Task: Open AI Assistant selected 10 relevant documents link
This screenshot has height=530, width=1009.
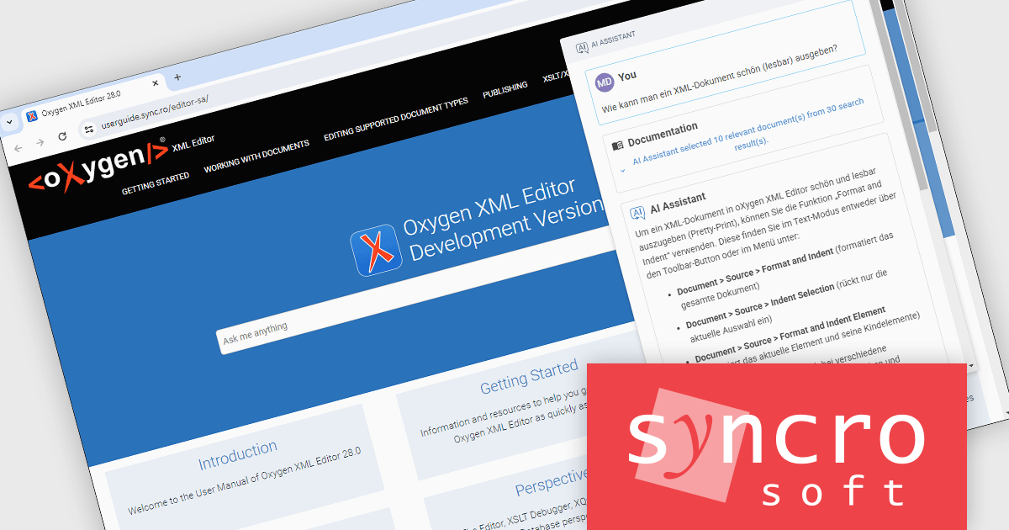Action: pyautogui.click(x=748, y=131)
